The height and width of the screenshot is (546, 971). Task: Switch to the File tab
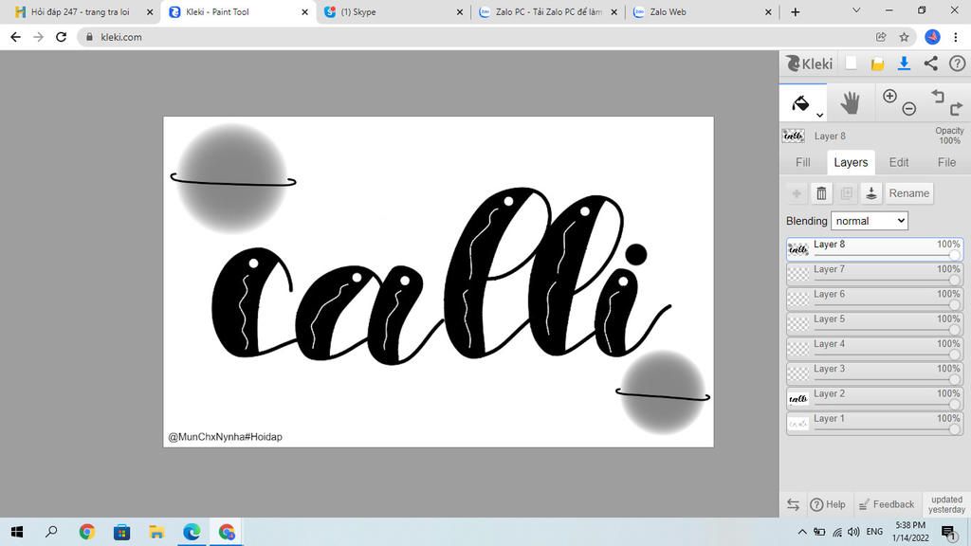946,162
